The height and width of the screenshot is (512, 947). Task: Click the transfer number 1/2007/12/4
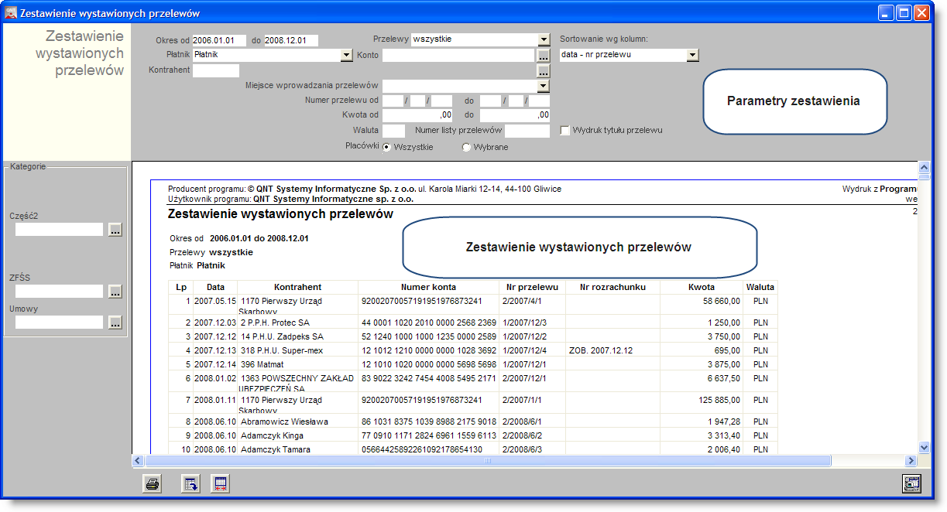(x=524, y=350)
